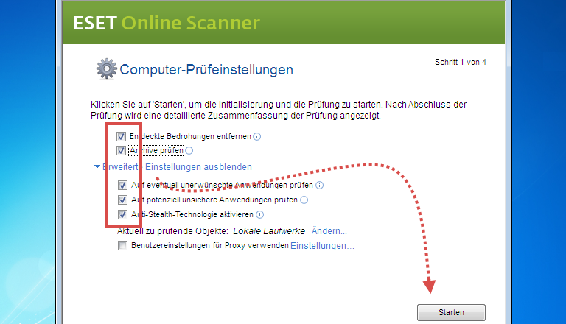Toggle 'Auf potenziell unsichere Anwendungen prüfen'
566x324 pixels.
(122, 200)
